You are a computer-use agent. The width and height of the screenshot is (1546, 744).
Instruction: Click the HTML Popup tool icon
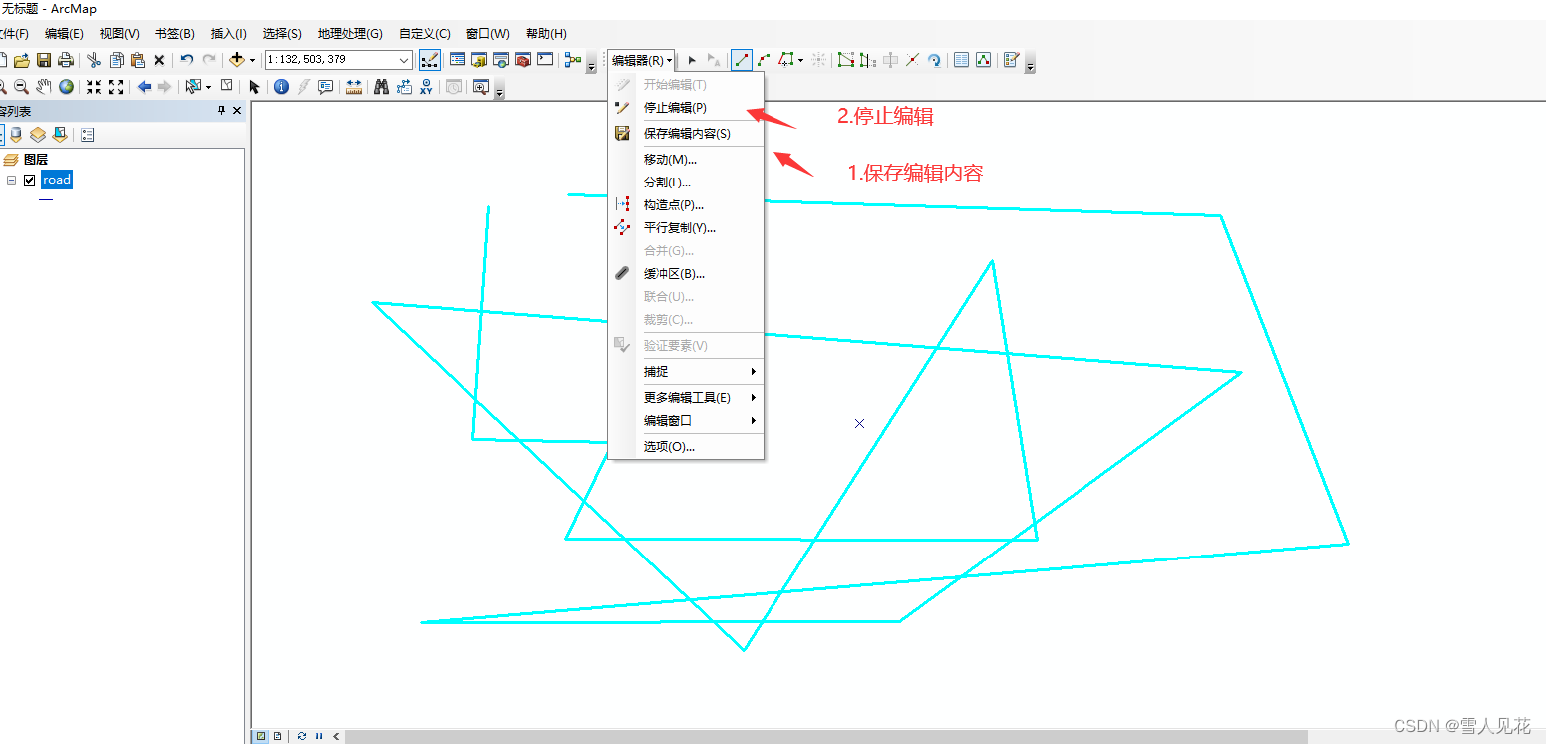[x=325, y=87]
